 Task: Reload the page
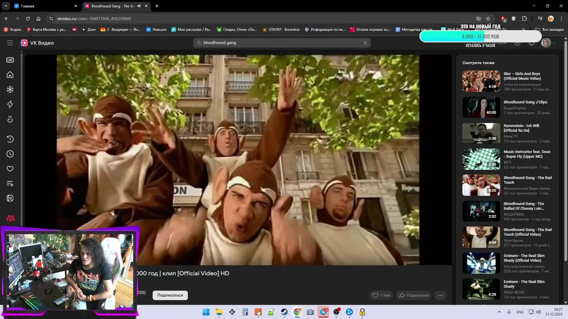pyautogui.click(x=28, y=19)
